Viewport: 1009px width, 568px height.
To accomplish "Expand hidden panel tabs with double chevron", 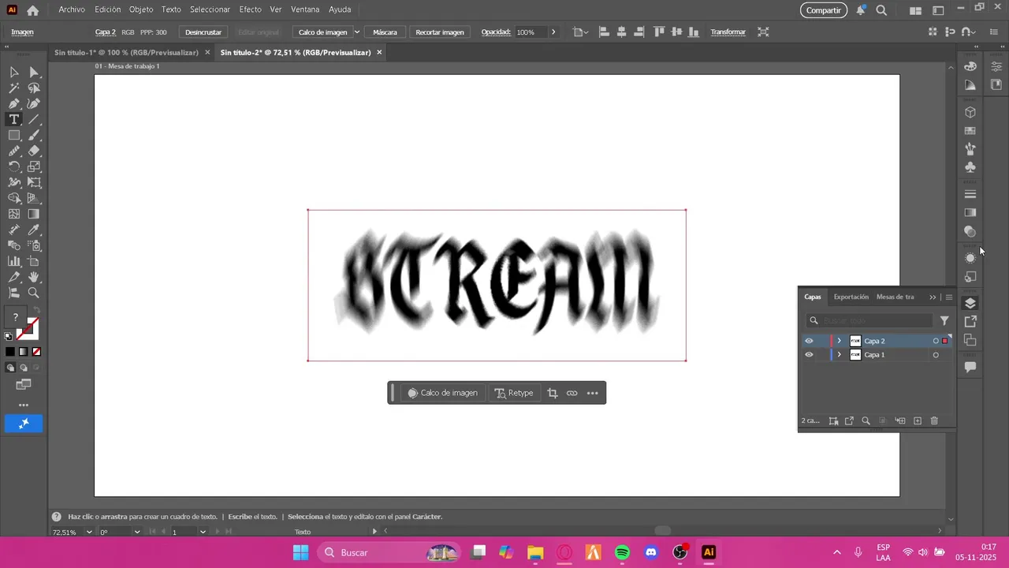I will 933,297.
